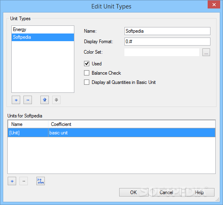223x205 pixels.
Task: Move unit type down with gray arrow
Action: click(56, 100)
